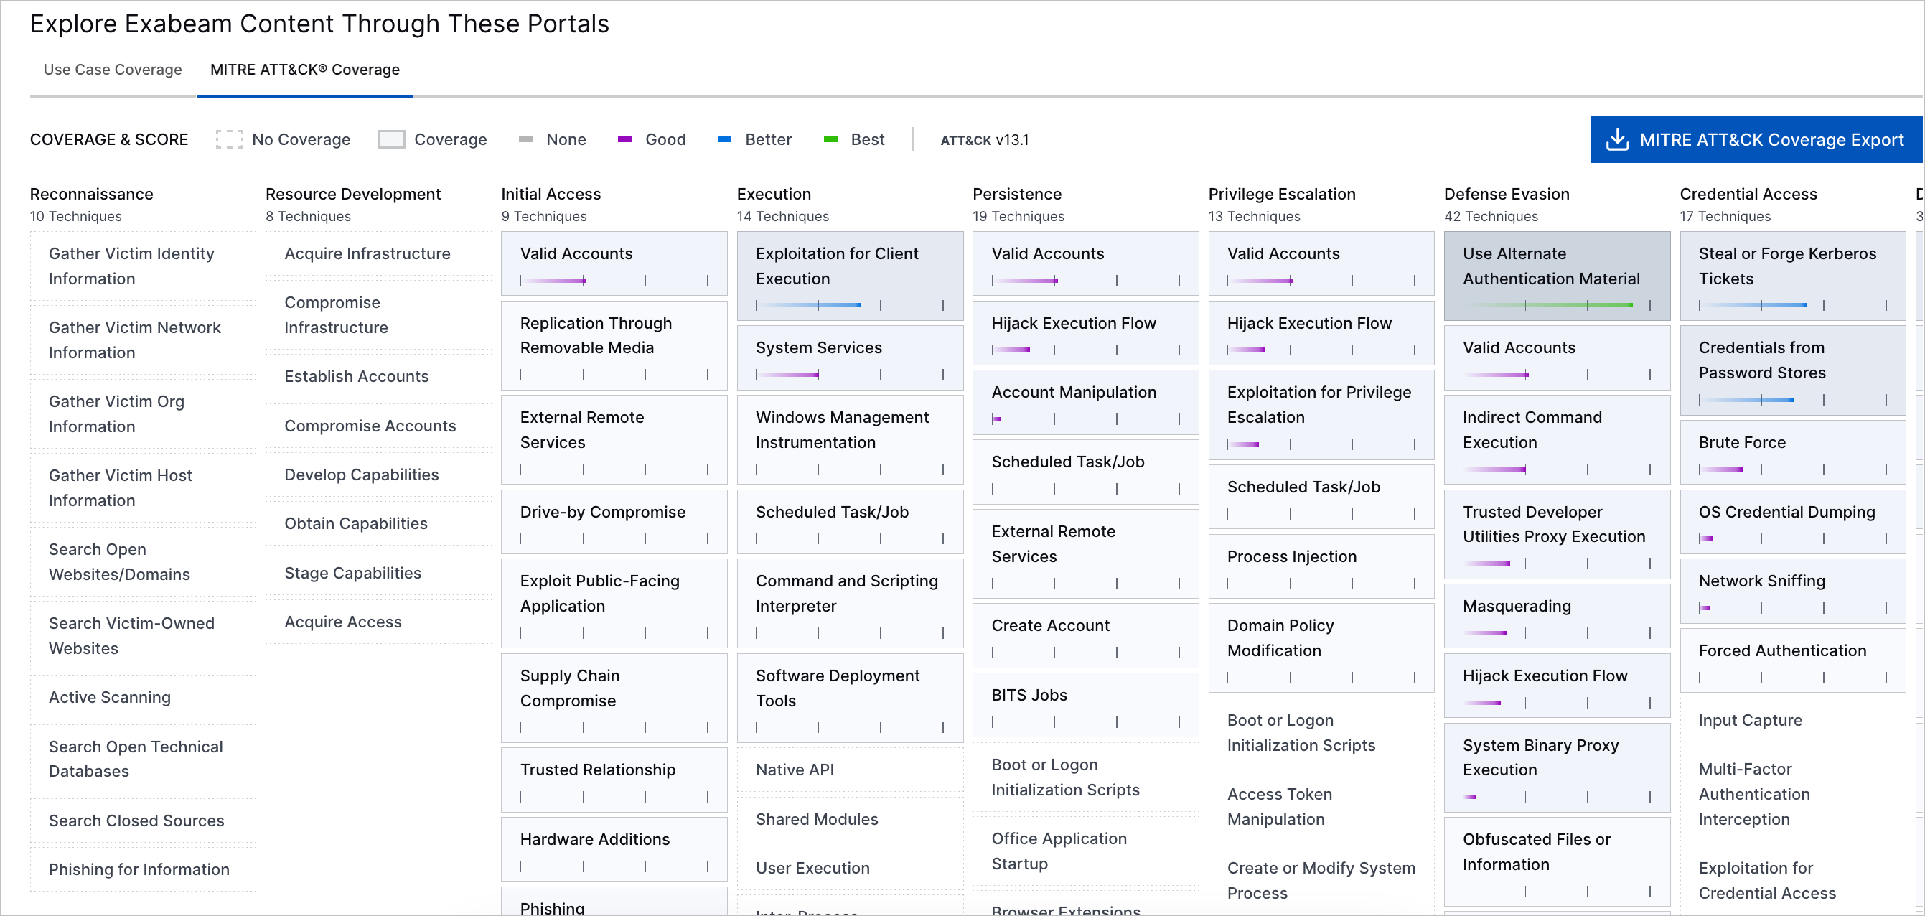1925x916 pixels.
Task: Open the Masquerading card
Action: [1558, 617]
